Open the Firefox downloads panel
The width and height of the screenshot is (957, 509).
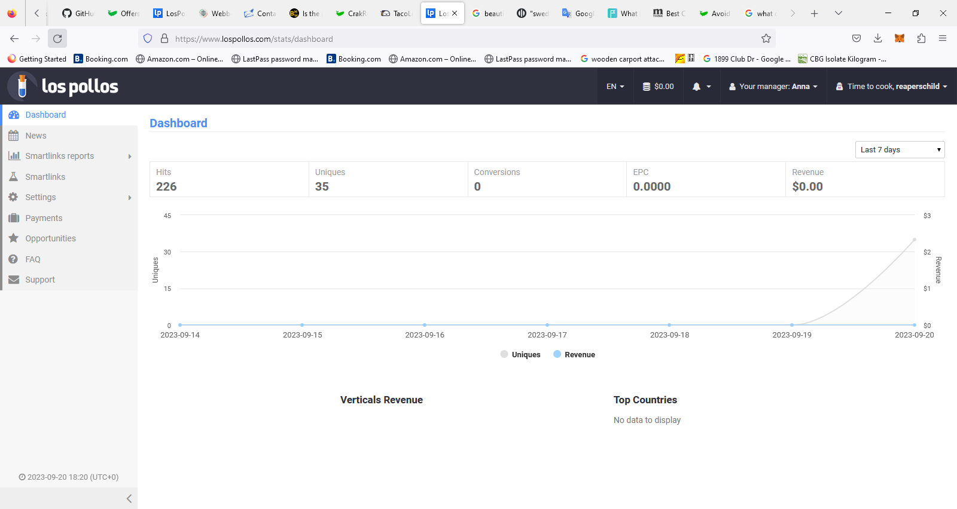tap(878, 39)
